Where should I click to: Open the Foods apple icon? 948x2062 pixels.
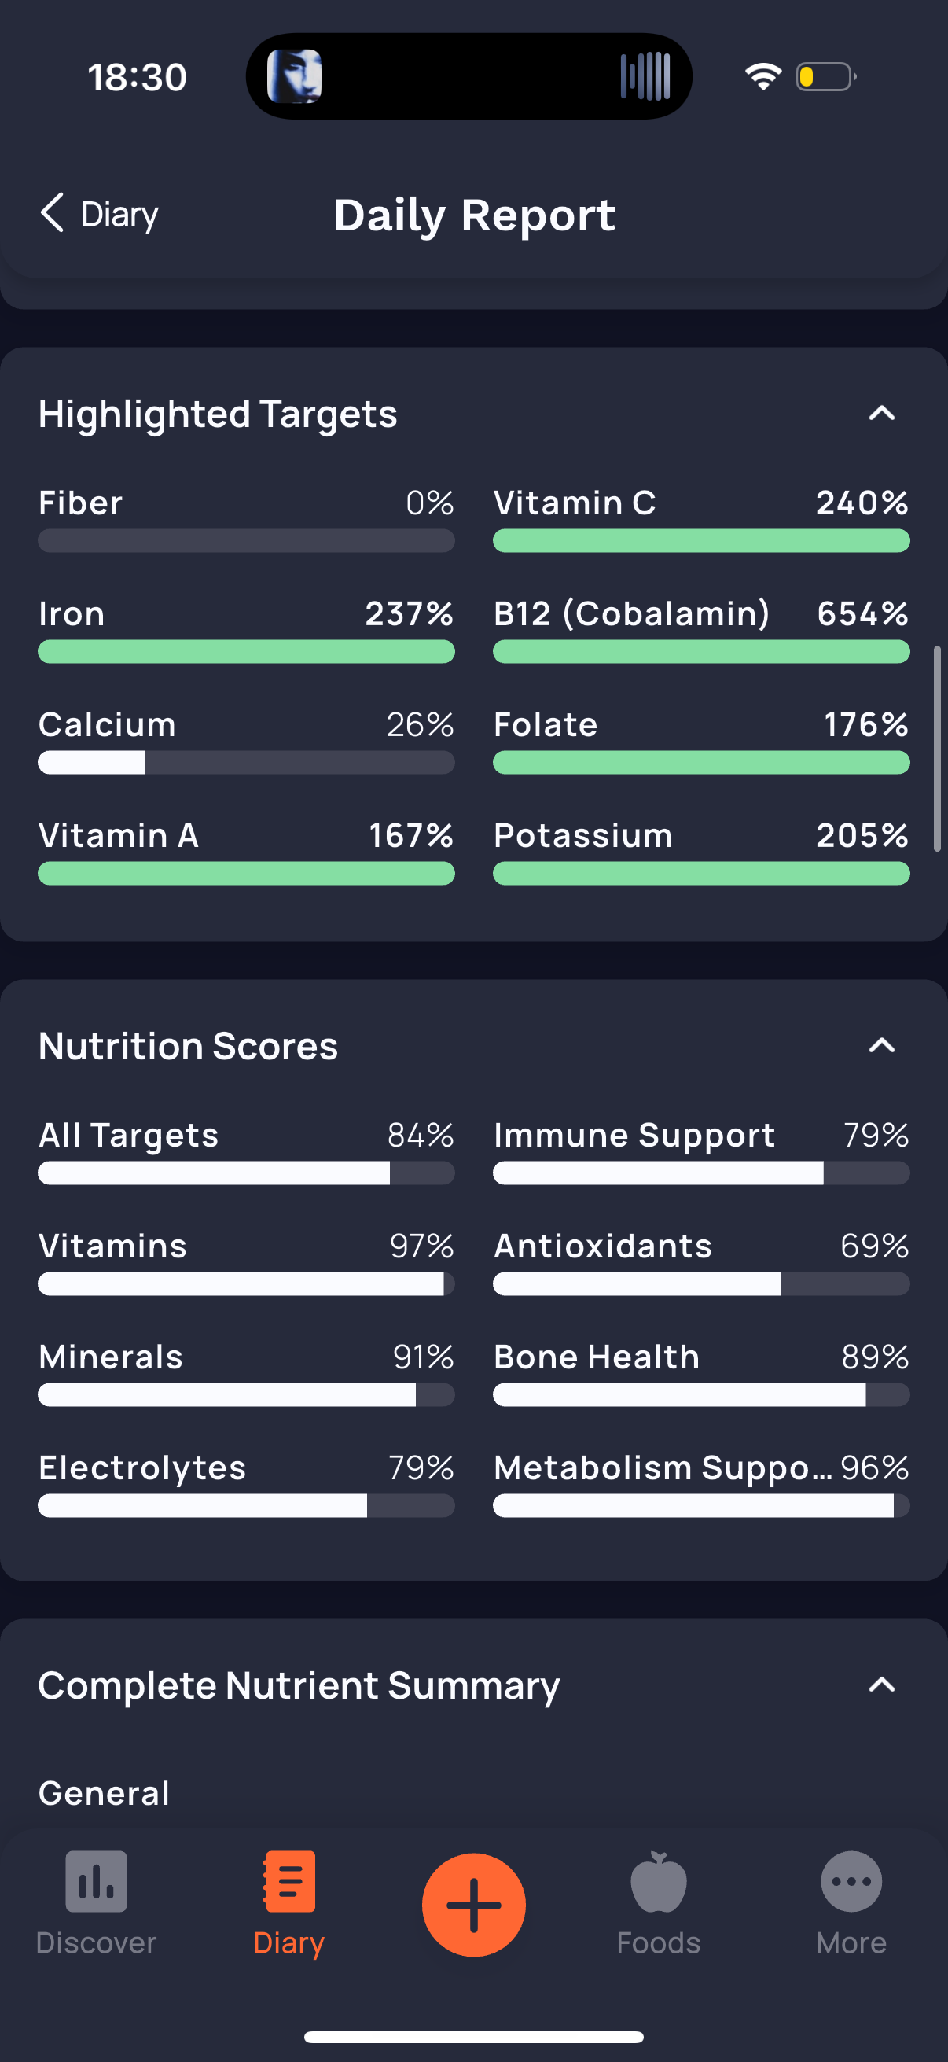pos(659,1881)
